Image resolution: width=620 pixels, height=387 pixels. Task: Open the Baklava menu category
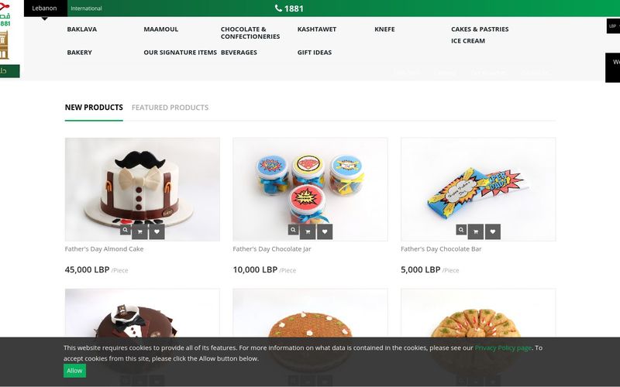pos(82,29)
